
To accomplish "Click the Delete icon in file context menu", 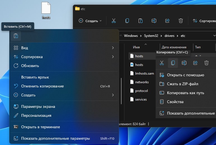I will coord(206,63).
